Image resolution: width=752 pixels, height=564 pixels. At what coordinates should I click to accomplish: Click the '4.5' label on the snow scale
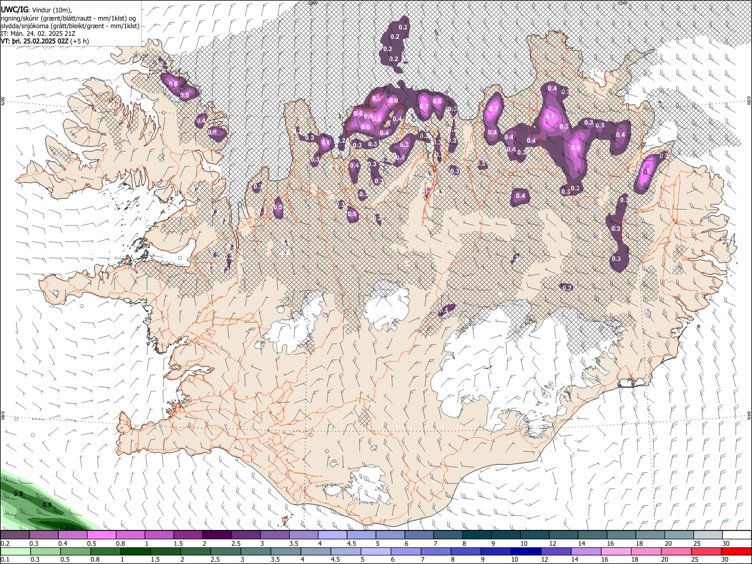coord(351,543)
